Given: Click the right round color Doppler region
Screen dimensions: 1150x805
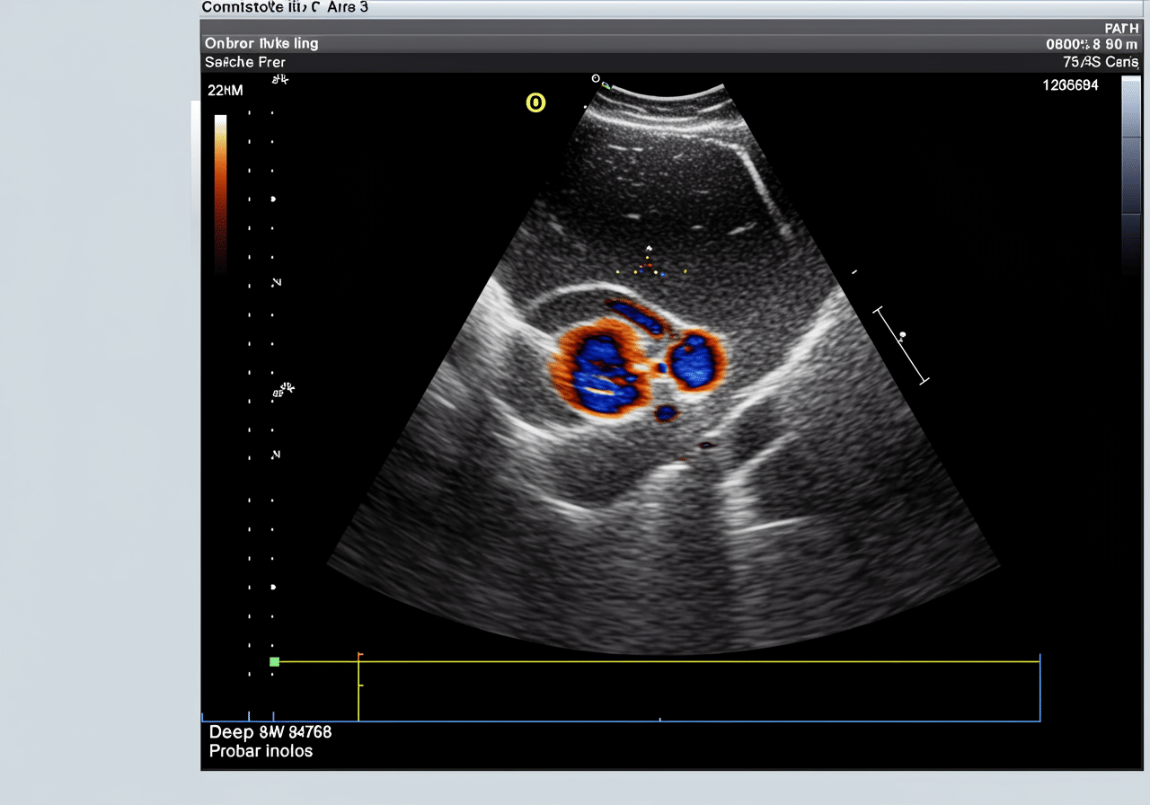Looking at the screenshot, I should coord(693,360).
